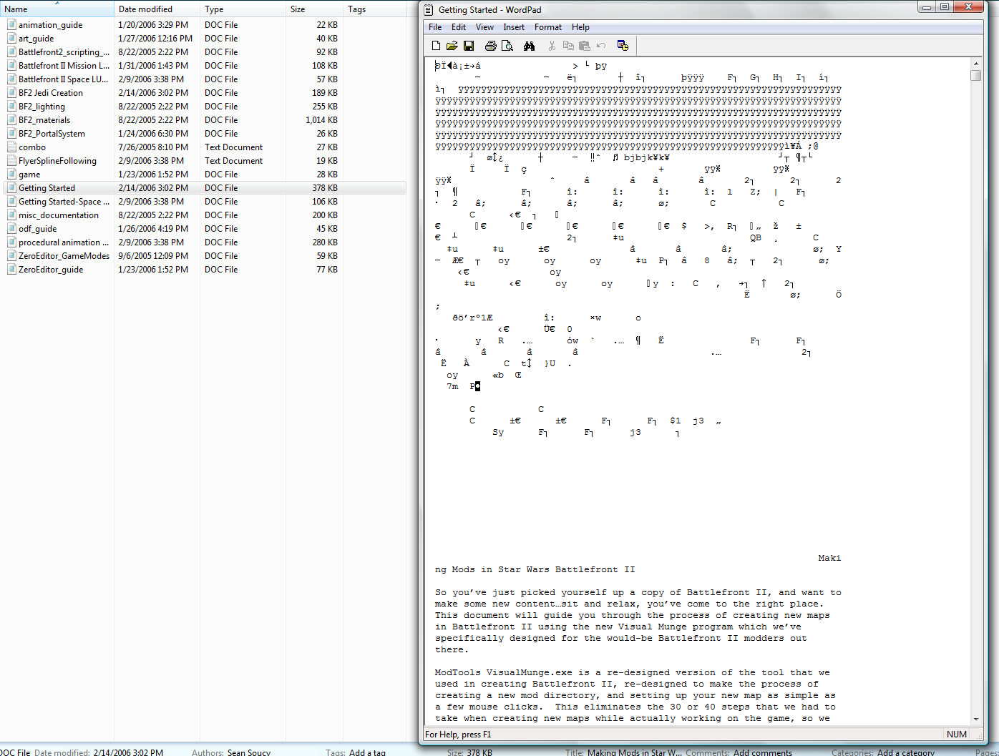Screen dimensions: 999x756
Task: Click the ZeroEditor_guide file icon
Action: click(x=11, y=269)
